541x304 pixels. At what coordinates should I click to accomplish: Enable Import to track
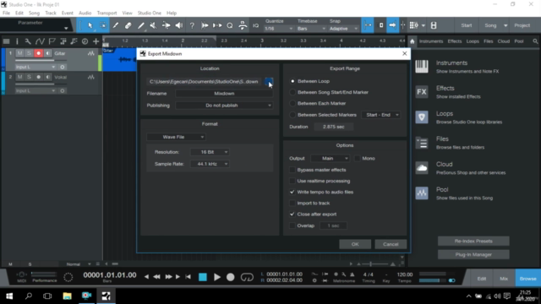[292, 203]
